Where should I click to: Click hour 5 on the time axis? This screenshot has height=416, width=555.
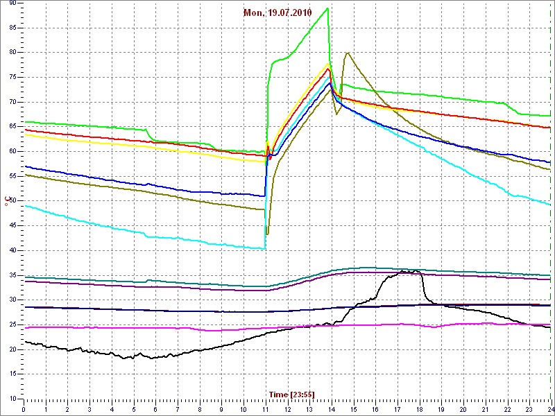pyautogui.click(x=133, y=408)
